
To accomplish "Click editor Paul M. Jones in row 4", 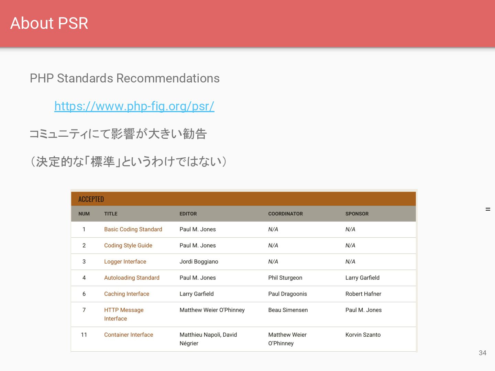I will pos(198,278).
